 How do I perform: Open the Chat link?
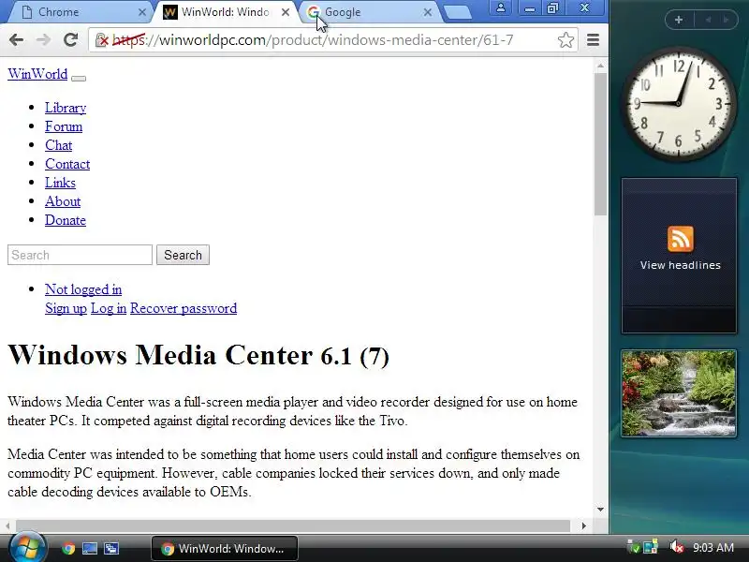pos(58,145)
